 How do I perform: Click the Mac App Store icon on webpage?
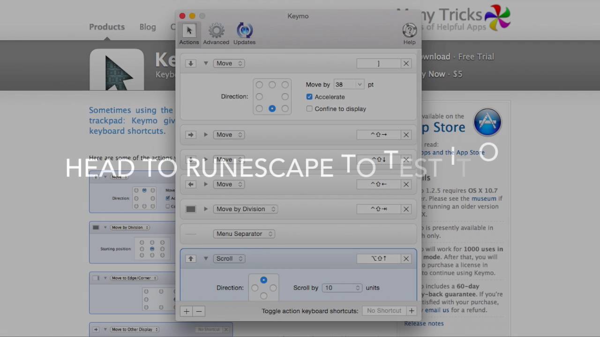[x=487, y=122]
